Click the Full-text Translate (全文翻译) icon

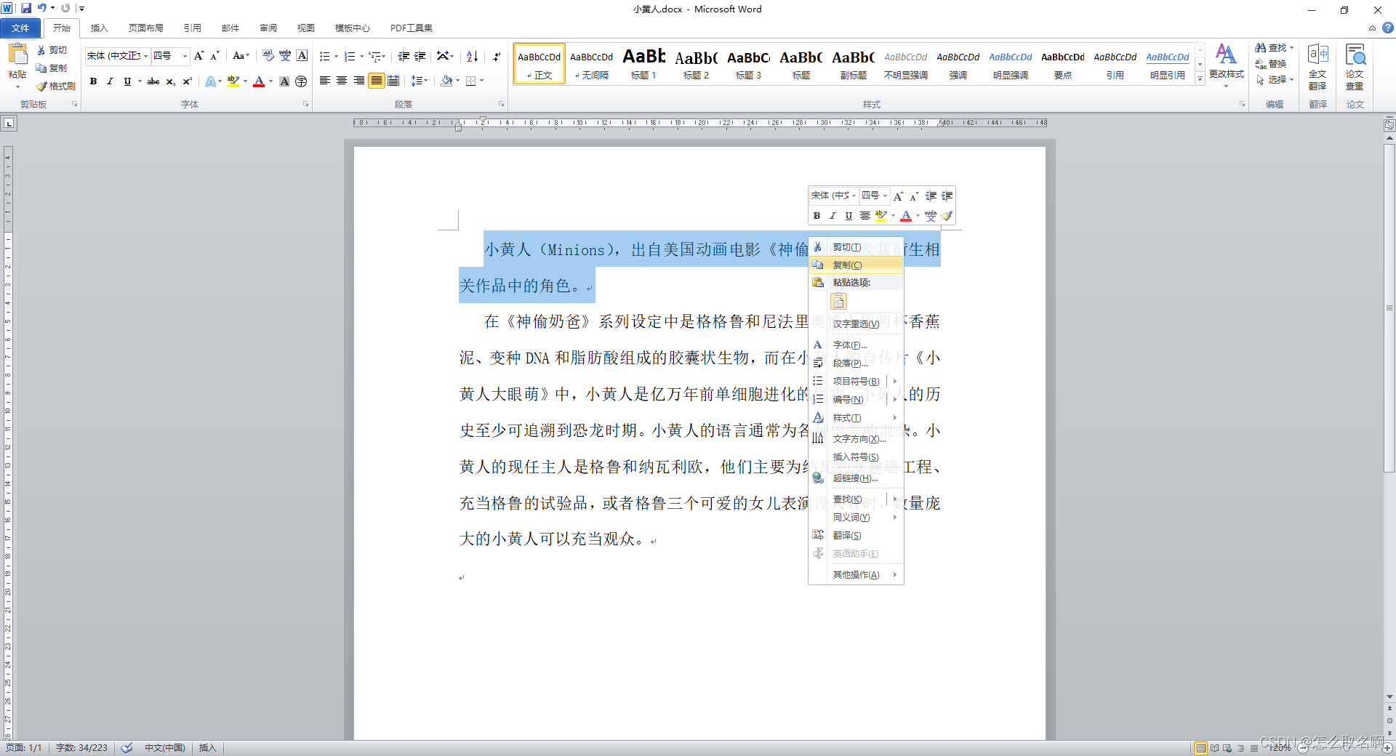click(1317, 55)
